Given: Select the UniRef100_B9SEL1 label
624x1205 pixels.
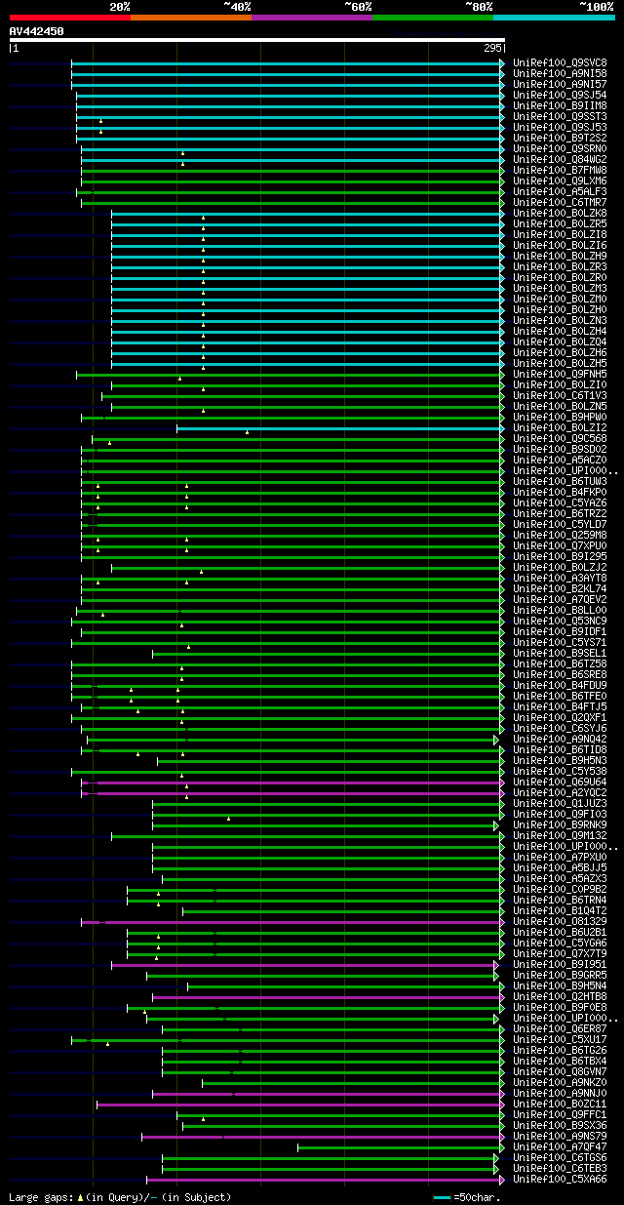Looking at the screenshot, I should pyautogui.click(x=560, y=653).
